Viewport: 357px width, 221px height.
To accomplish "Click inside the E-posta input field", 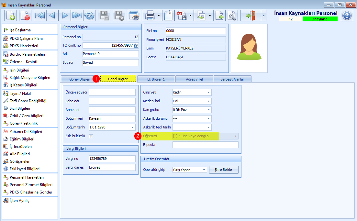I will [205, 145].
